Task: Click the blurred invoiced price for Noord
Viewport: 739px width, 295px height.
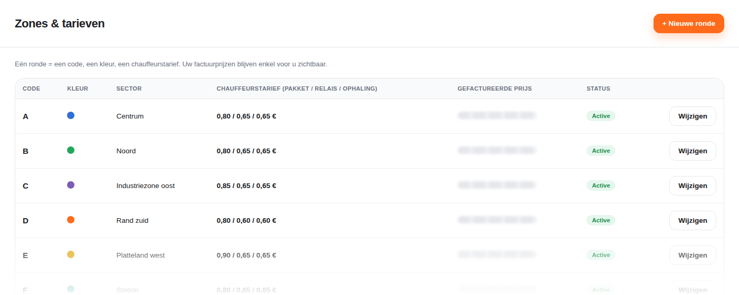Action: click(496, 150)
